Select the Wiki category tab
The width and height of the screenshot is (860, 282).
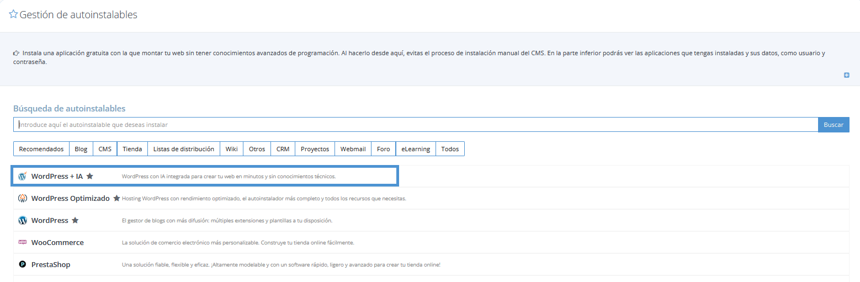click(231, 149)
